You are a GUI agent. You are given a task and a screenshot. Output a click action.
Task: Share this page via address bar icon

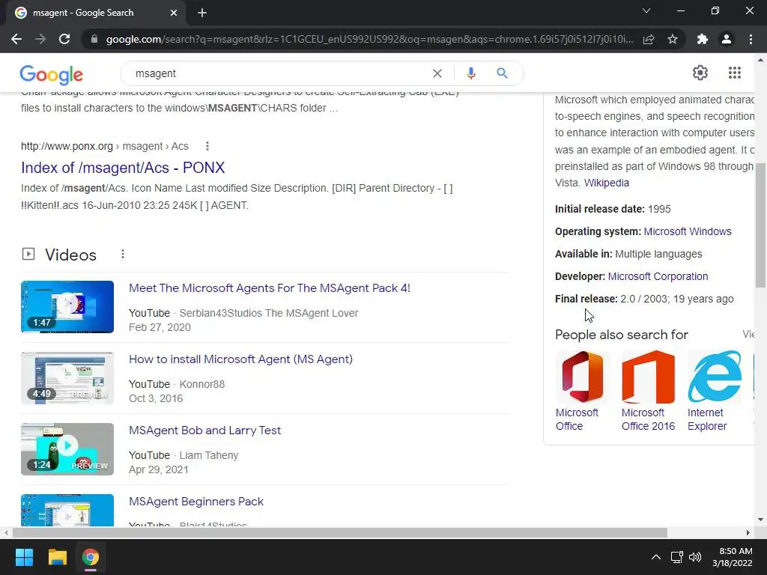(x=649, y=39)
